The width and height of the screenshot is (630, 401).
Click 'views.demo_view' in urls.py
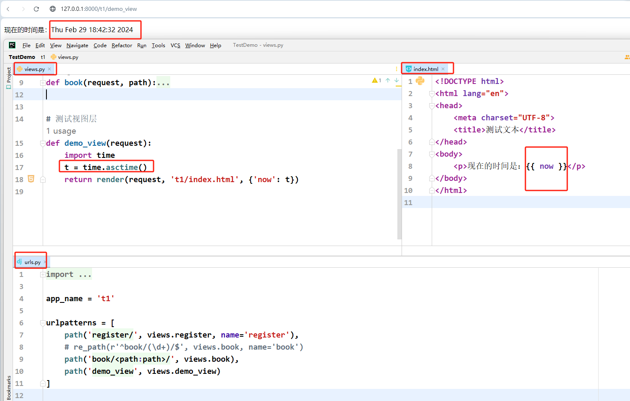(x=182, y=371)
